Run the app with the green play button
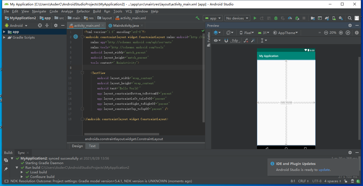The height and width of the screenshot is (186, 363). 255,18
